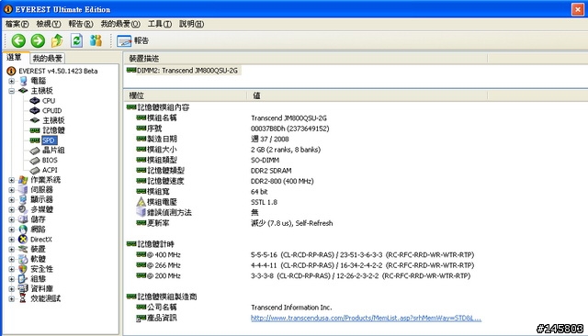588x336 pixels.
Task: Click the green Back arrow button
Action: (x=18, y=40)
